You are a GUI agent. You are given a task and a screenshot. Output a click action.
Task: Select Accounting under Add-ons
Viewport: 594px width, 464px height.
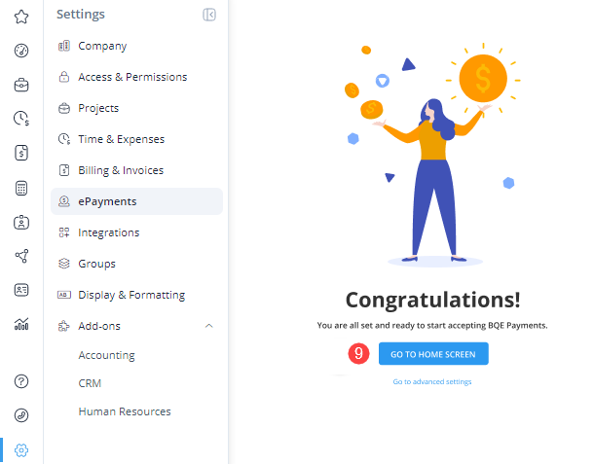(106, 355)
